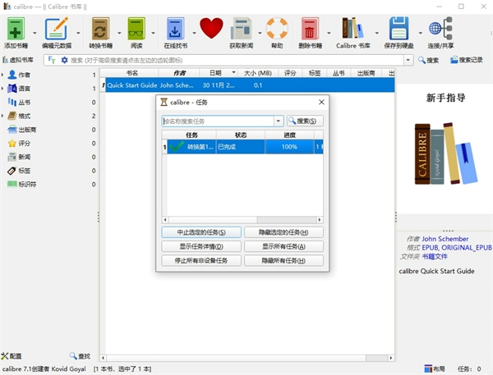Click the 转换书籍 (Convert books) icon
The width and height of the screenshot is (493, 375).
click(x=100, y=29)
